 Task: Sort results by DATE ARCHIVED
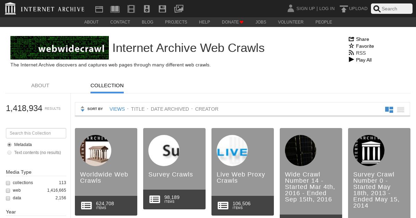(x=170, y=109)
